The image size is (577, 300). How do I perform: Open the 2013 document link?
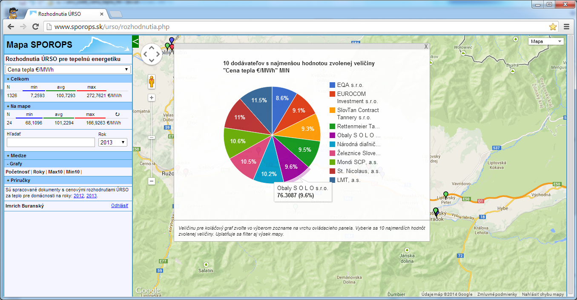pos(92,196)
